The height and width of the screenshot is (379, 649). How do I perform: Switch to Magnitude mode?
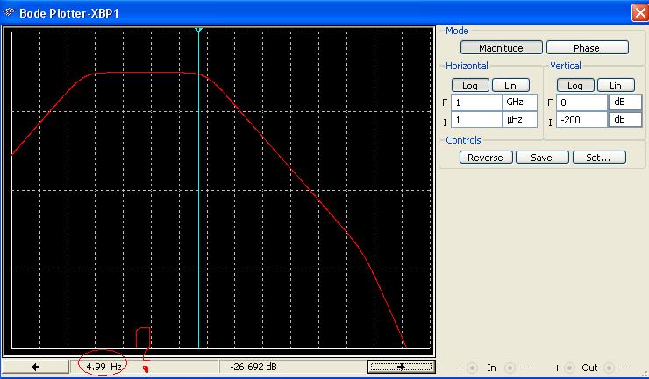click(501, 48)
